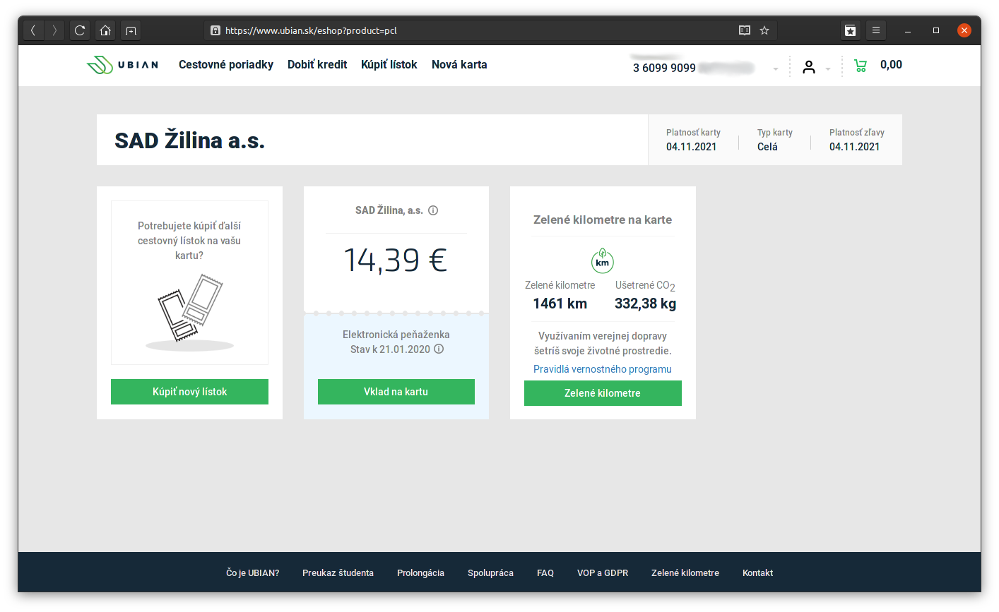Open Prolongácia footer link
The width and height of the screenshot is (999, 612).
tap(420, 573)
